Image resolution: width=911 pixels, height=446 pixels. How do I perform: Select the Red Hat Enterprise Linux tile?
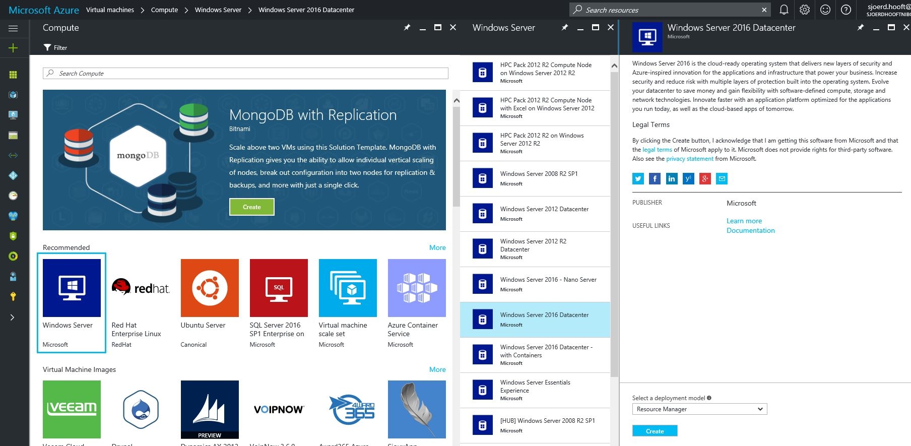tap(141, 303)
